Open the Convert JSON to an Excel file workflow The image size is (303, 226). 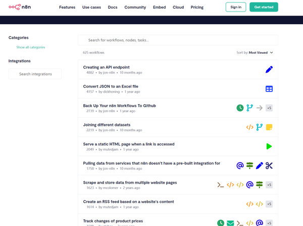pyautogui.click(x=111, y=87)
